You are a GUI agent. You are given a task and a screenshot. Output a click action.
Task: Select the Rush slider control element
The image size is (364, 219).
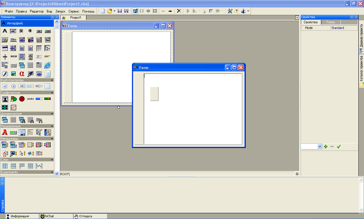point(39,86)
